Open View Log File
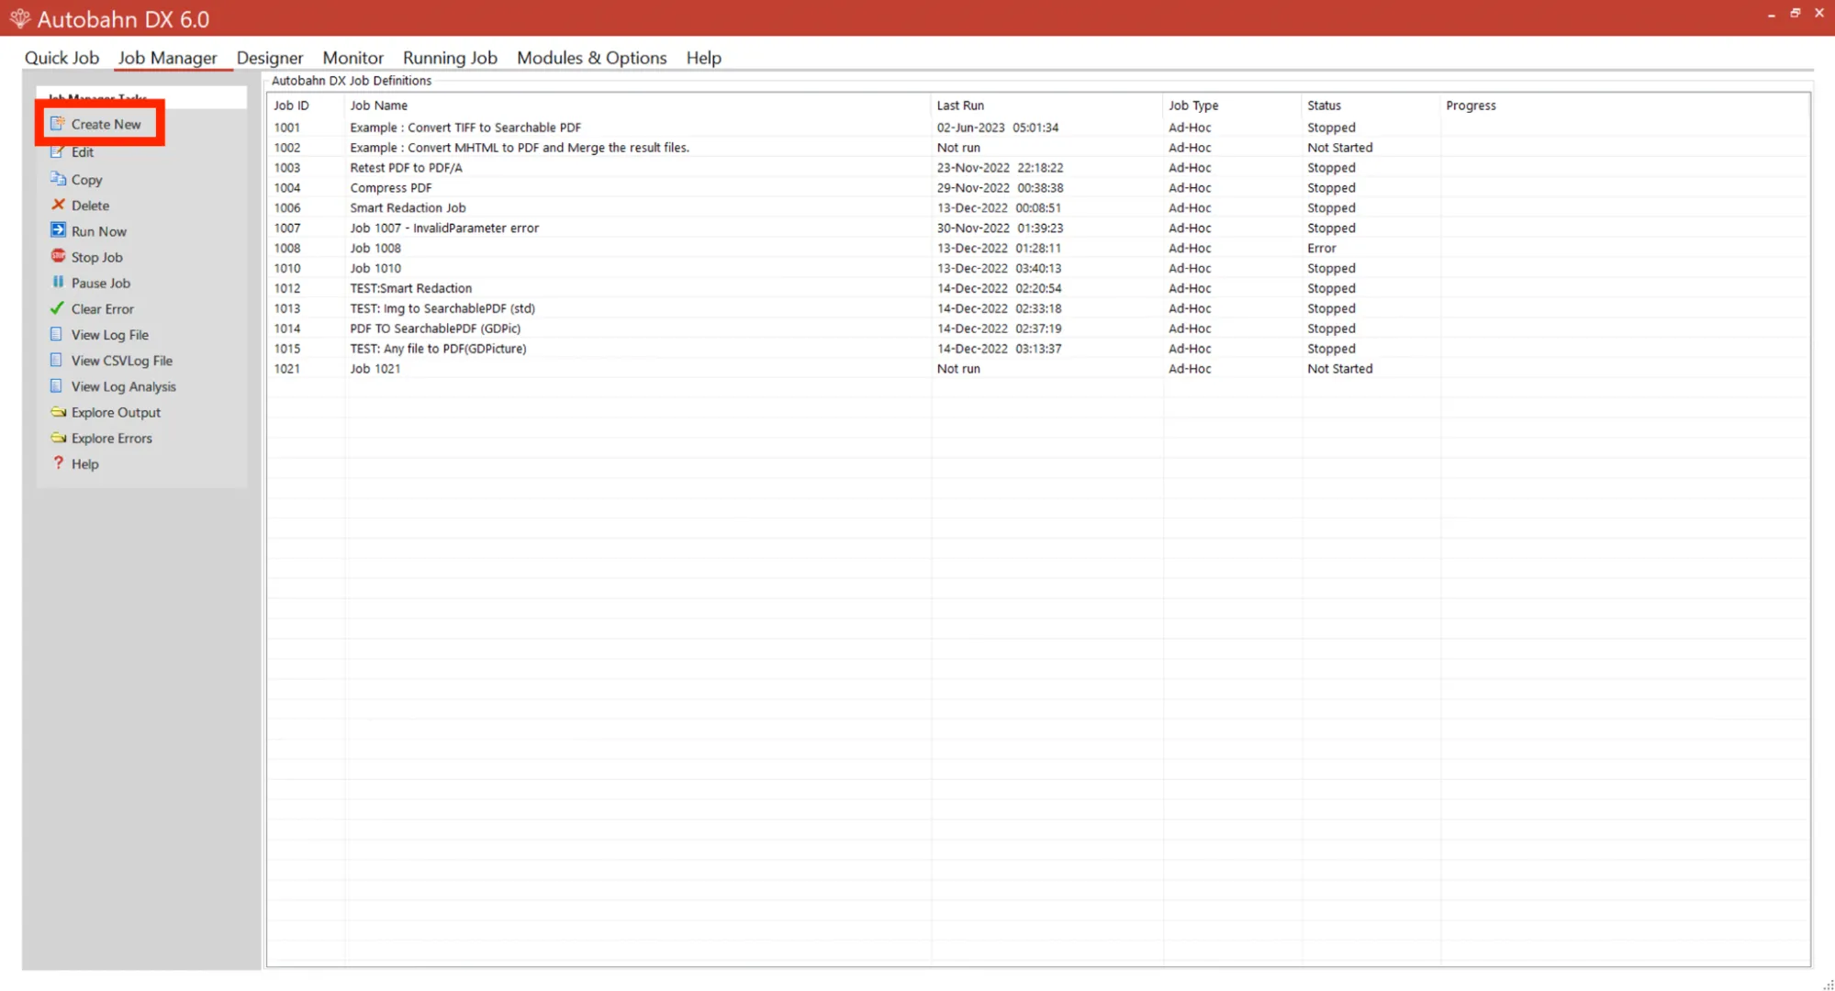 coord(109,335)
